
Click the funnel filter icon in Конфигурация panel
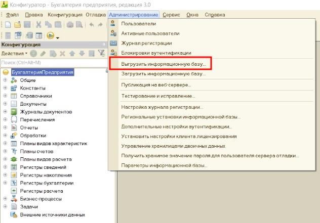tap(101, 53)
